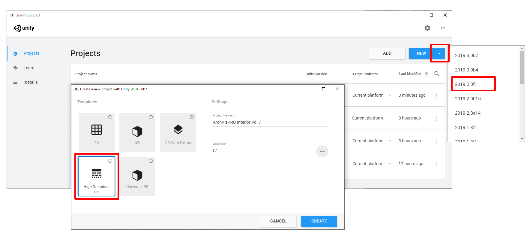Expand the NEW button version dropdown arrow
530x251 pixels.
pyautogui.click(x=439, y=53)
